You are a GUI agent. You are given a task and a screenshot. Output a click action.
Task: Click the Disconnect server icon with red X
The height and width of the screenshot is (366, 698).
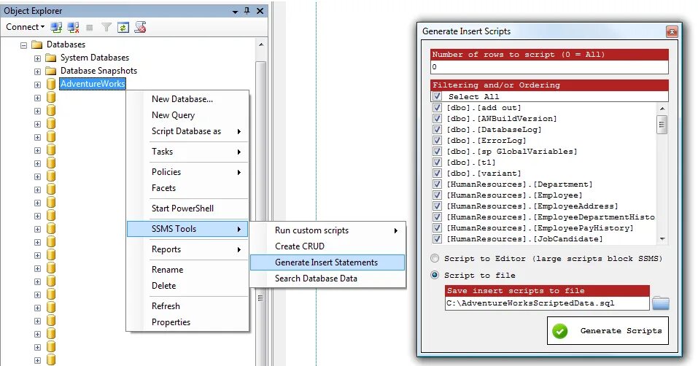(x=73, y=27)
